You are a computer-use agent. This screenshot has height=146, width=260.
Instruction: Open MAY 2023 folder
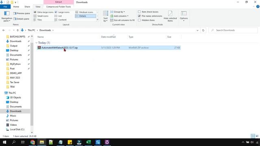(x=15, y=77)
